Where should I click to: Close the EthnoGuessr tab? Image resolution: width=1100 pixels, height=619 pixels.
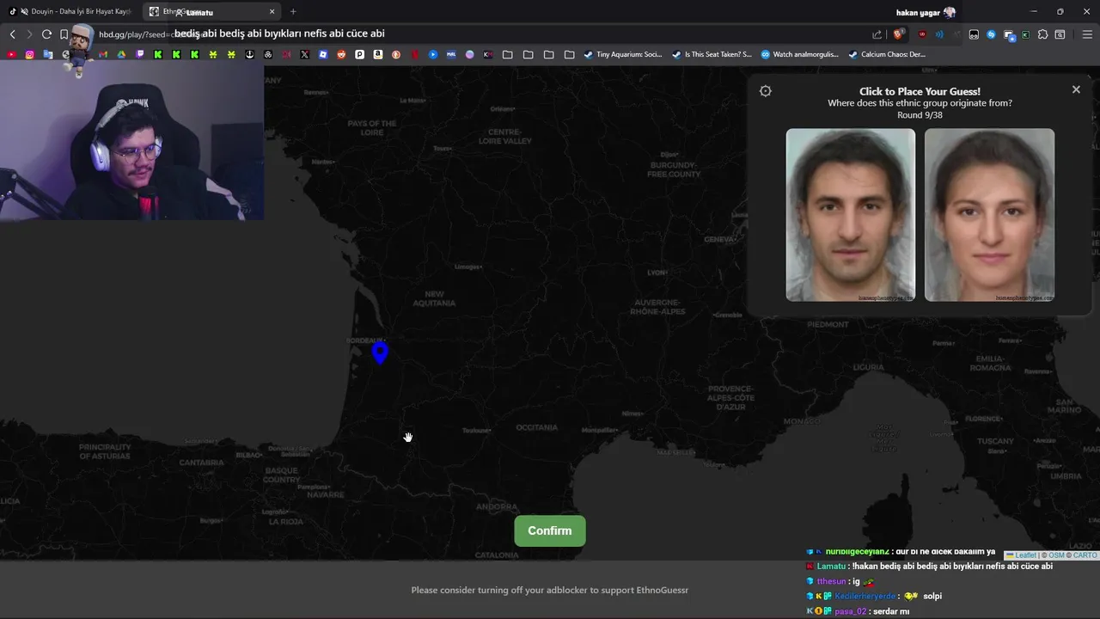[x=272, y=12]
